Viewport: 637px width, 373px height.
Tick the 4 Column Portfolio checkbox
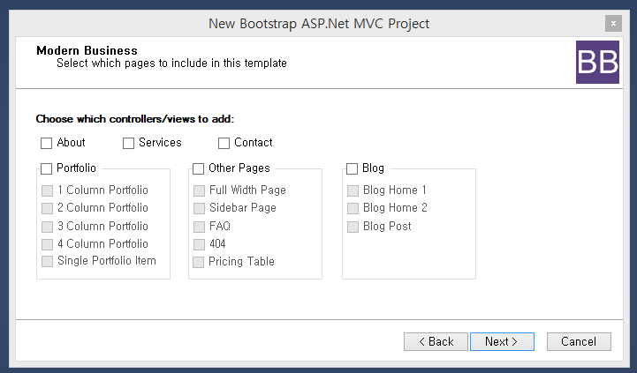[x=48, y=244]
